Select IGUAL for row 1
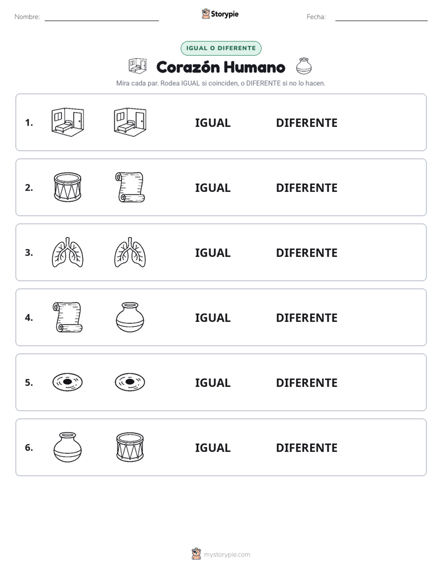Image resolution: width=442 pixels, height=572 pixels. click(212, 123)
